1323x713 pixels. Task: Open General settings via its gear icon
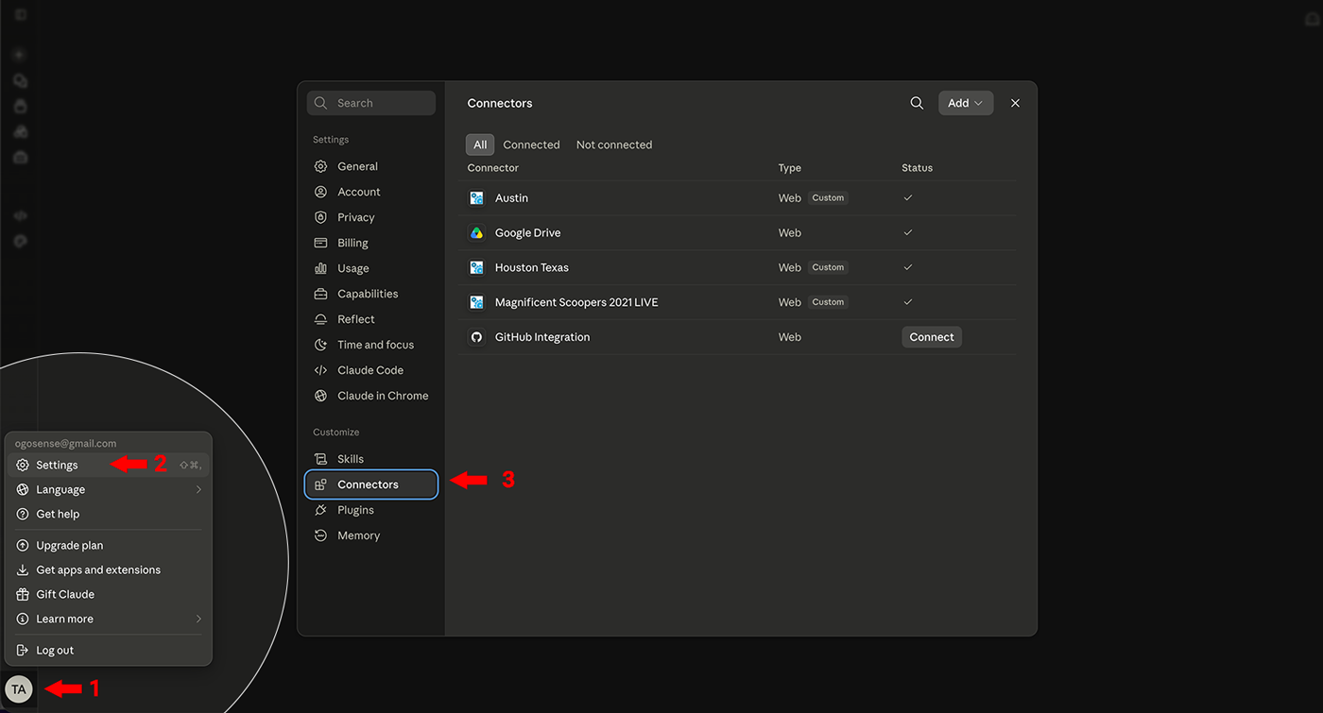[320, 166]
